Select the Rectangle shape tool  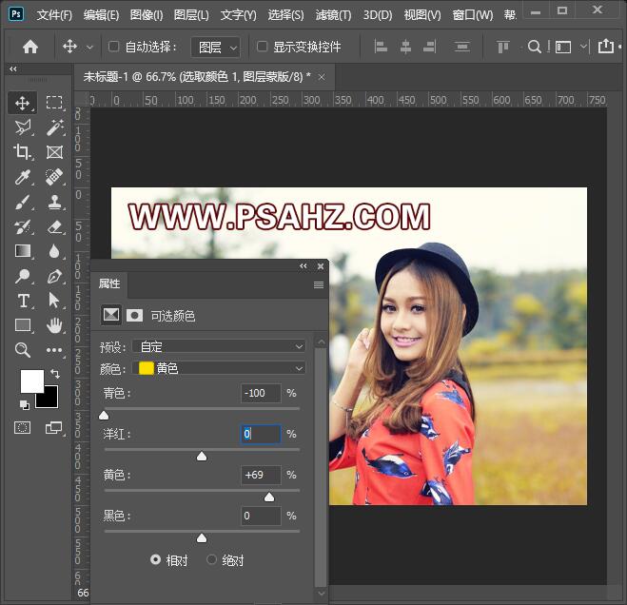point(23,325)
